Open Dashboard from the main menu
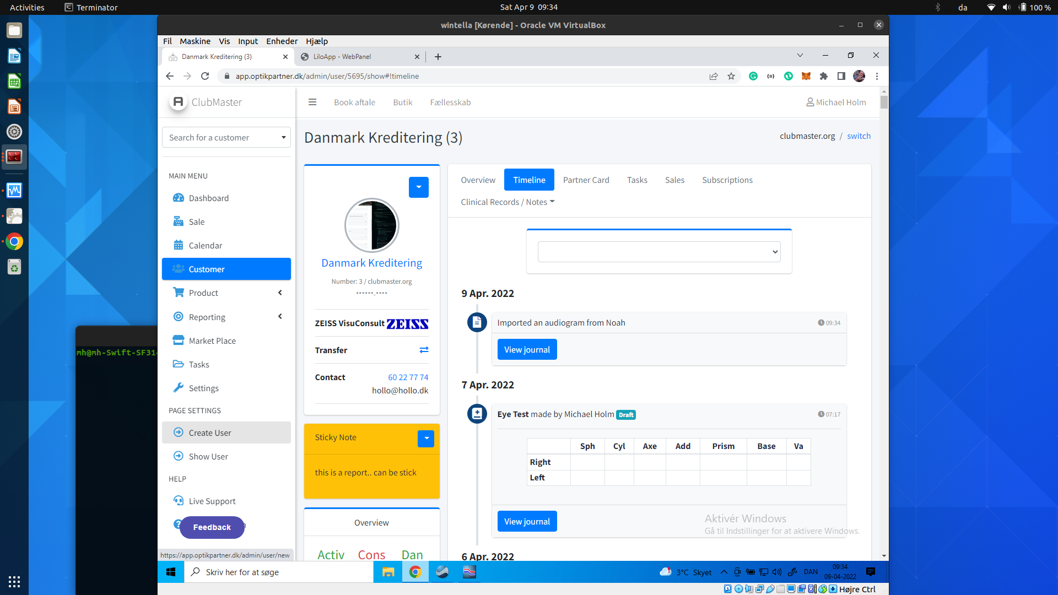This screenshot has height=595, width=1058. click(208, 198)
